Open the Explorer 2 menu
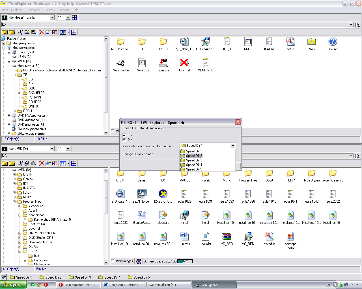 pyautogui.click(x=35, y=10)
